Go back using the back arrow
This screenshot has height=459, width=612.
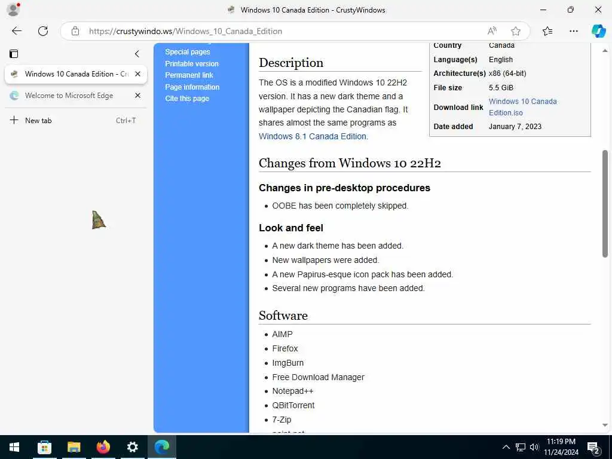click(x=16, y=31)
